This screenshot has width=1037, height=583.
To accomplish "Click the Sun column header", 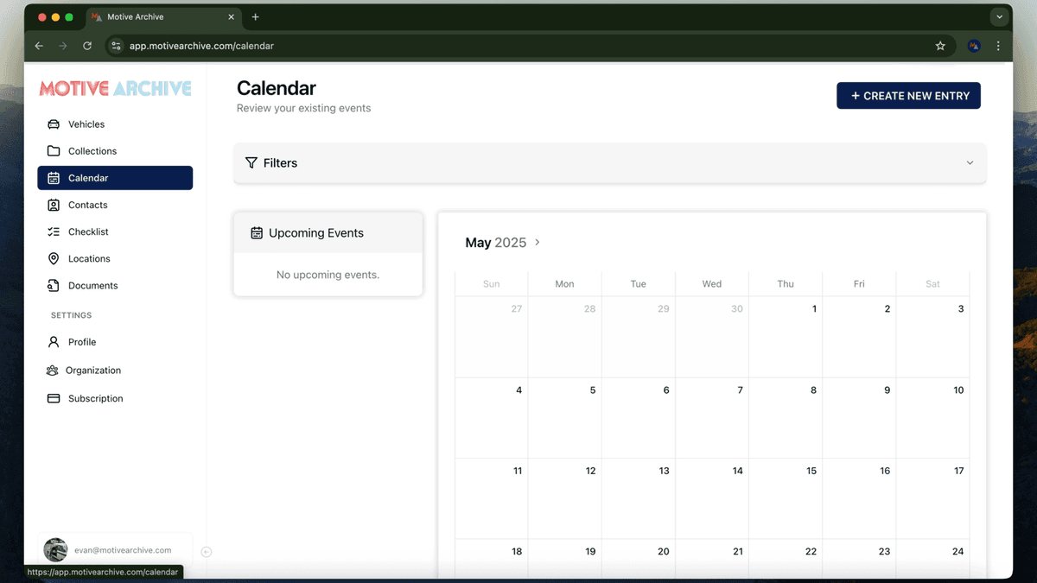I will click(492, 284).
